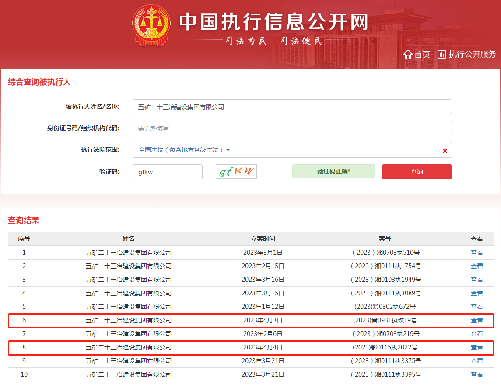Click the 身份证号码 ID input field
This screenshot has width=501, height=391.
click(x=292, y=128)
